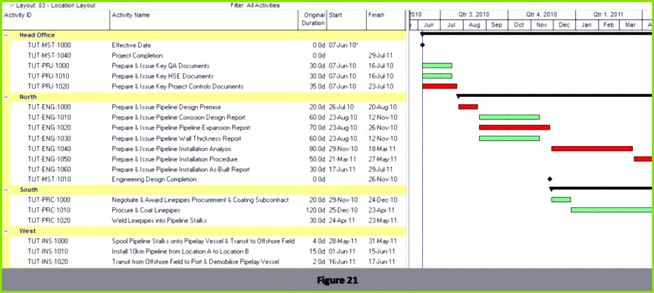Screen dimensions: 654x293
Task: Click Qtr 4, 2010 in timescale header
Action: pyautogui.click(x=542, y=14)
